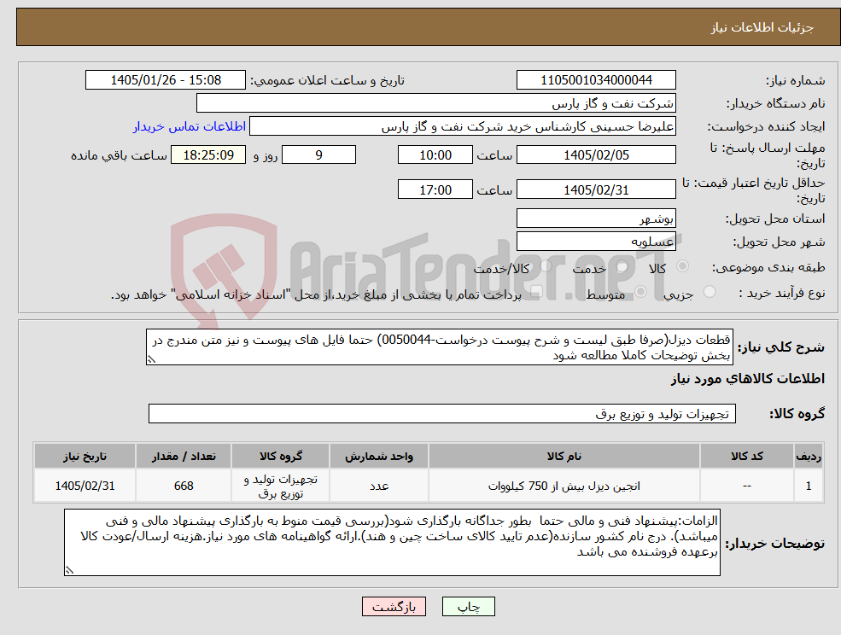
Task: Click the announcement date field 1405/01/26 - 15:08
Action: [x=165, y=80]
